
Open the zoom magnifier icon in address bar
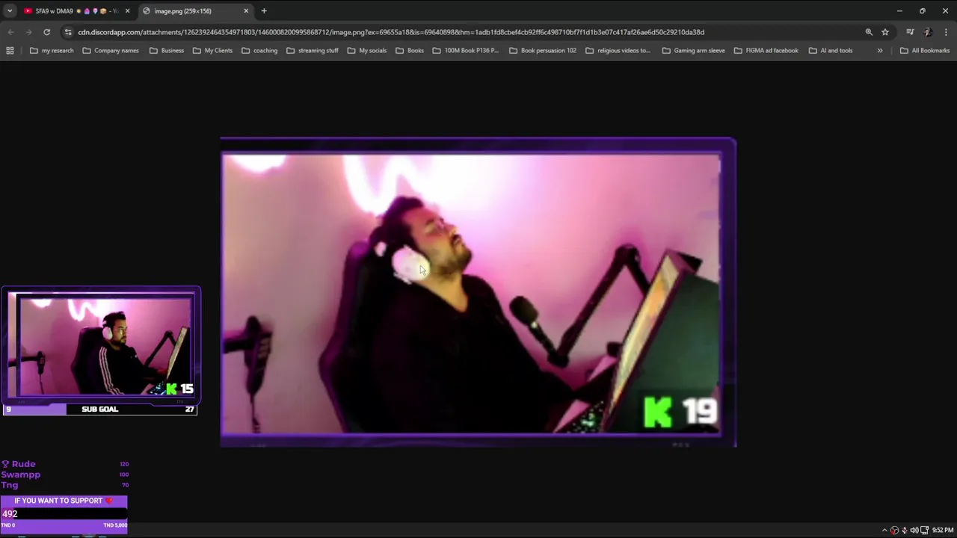click(869, 32)
